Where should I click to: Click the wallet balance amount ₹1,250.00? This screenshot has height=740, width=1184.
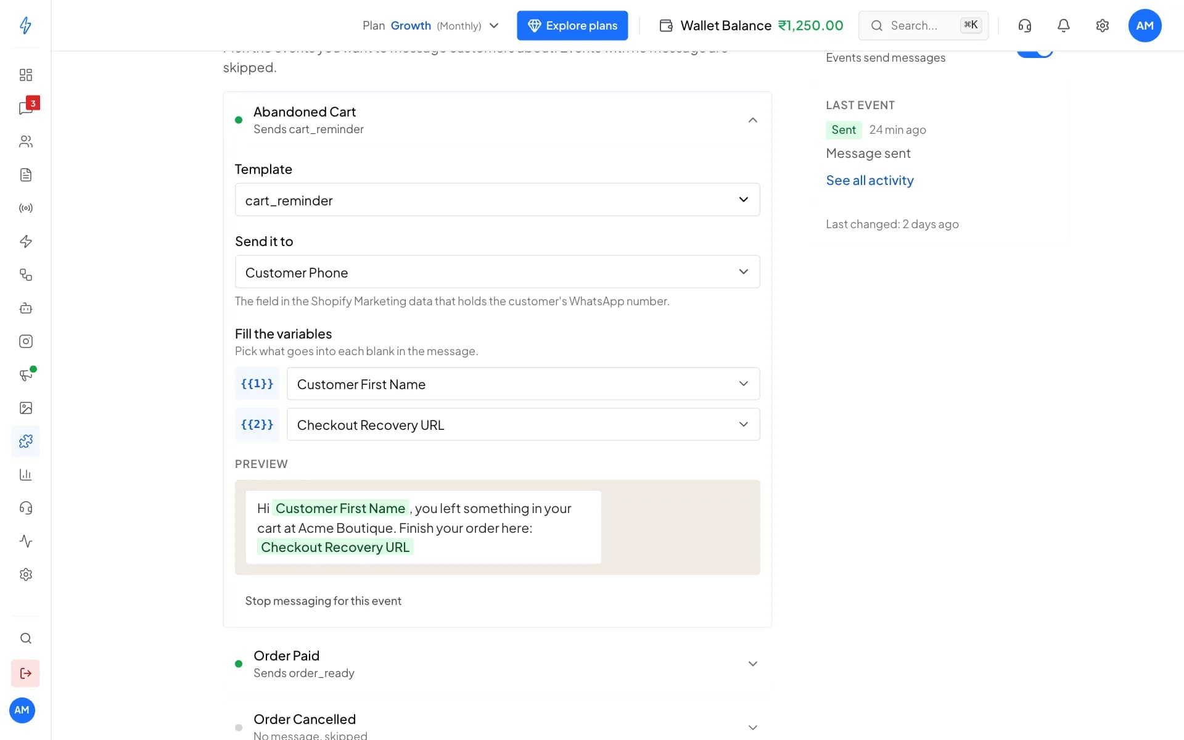coord(810,25)
